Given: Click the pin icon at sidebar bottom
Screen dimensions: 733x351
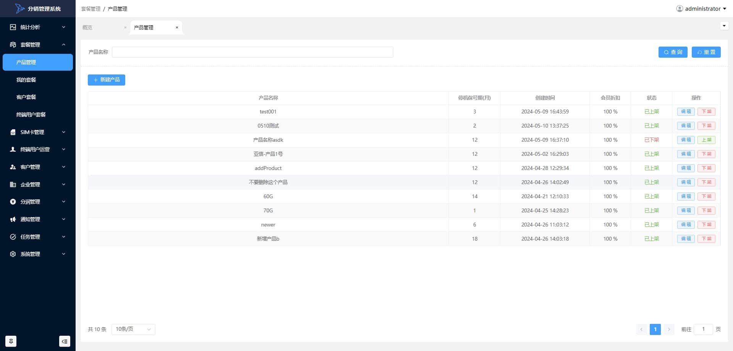Looking at the screenshot, I should pyautogui.click(x=11, y=341).
